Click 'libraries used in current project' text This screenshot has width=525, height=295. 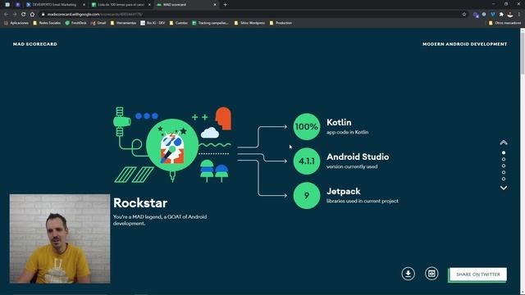363,201
